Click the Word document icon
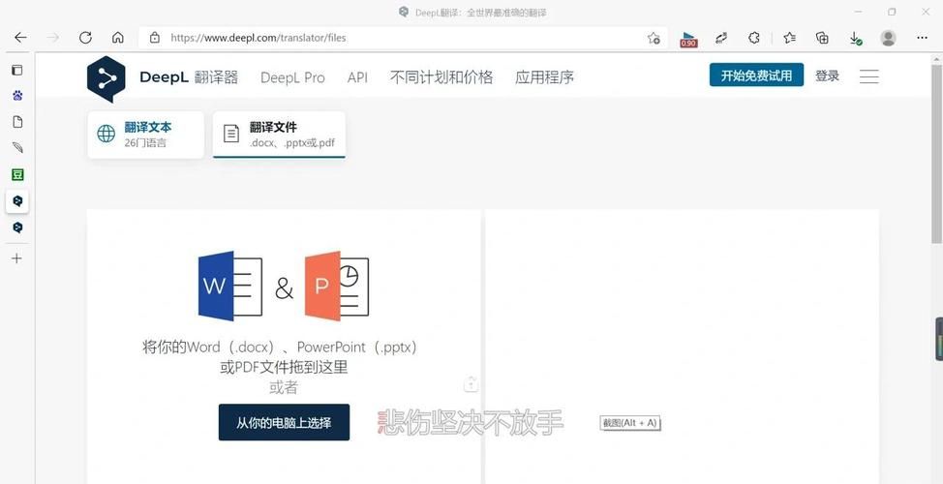This screenshot has width=943, height=484. 230,286
